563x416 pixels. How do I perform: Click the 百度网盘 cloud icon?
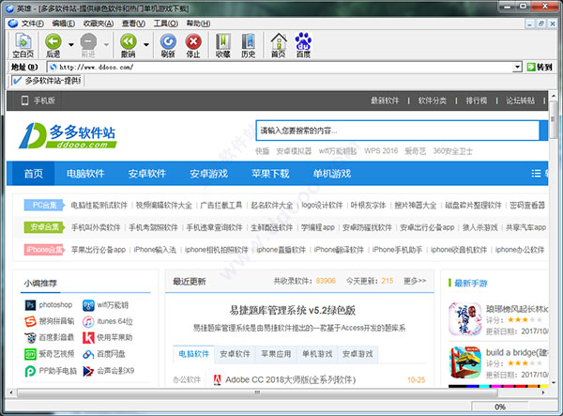tap(88, 354)
